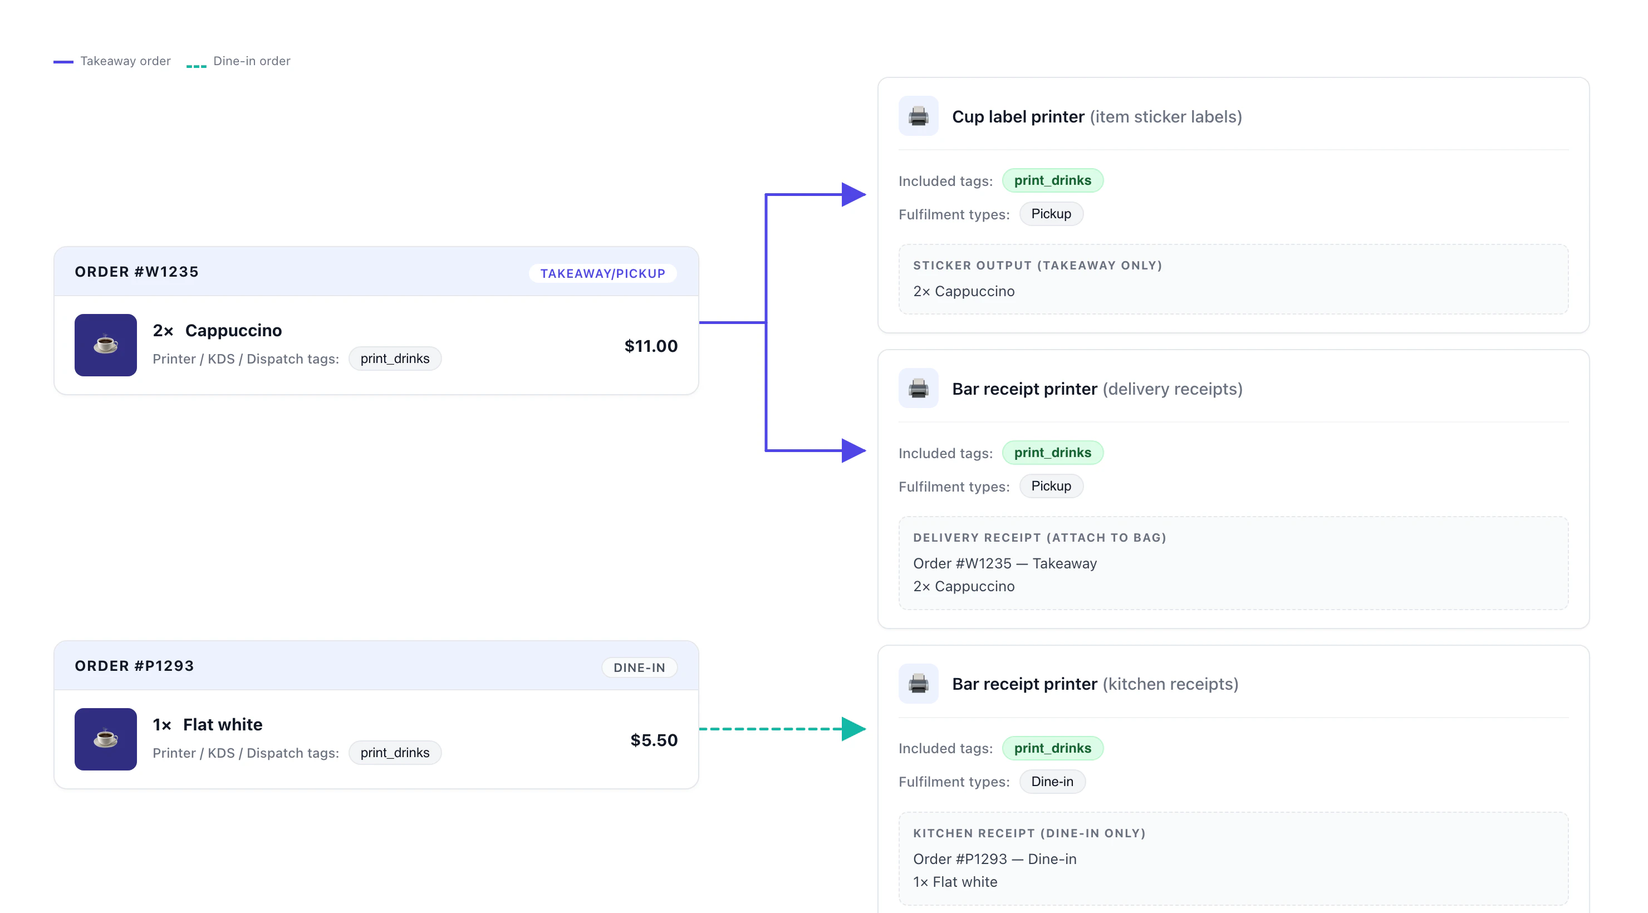The height and width of the screenshot is (913, 1648).
Task: Click the 1× Flat white item name
Action: (207, 724)
